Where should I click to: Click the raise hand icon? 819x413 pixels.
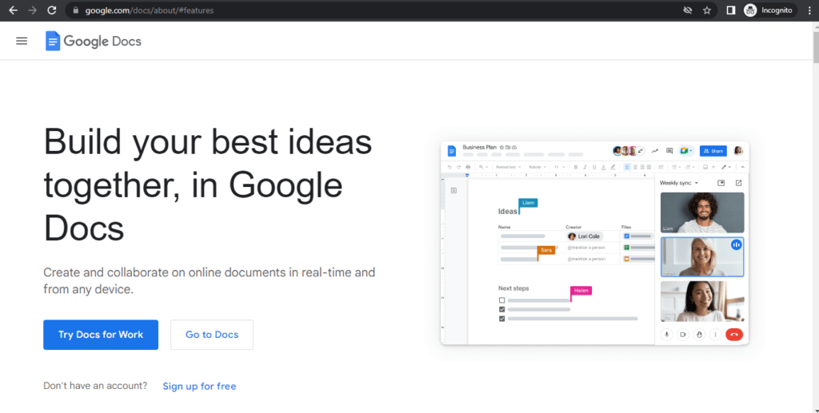tap(699, 335)
